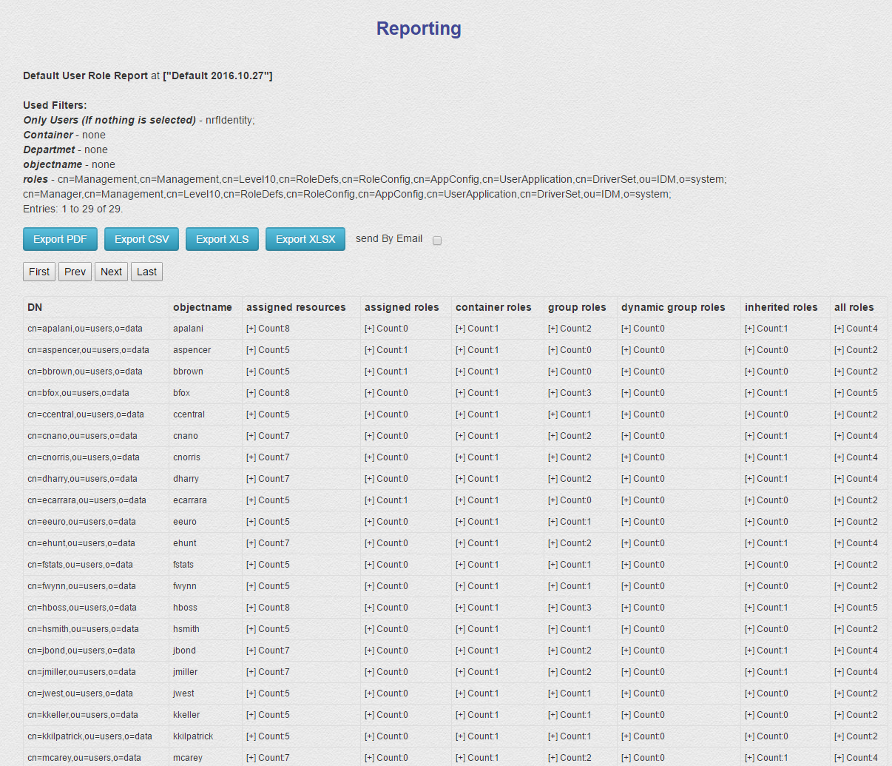
Task: Expand inherited roles for cnano
Action: coord(750,436)
